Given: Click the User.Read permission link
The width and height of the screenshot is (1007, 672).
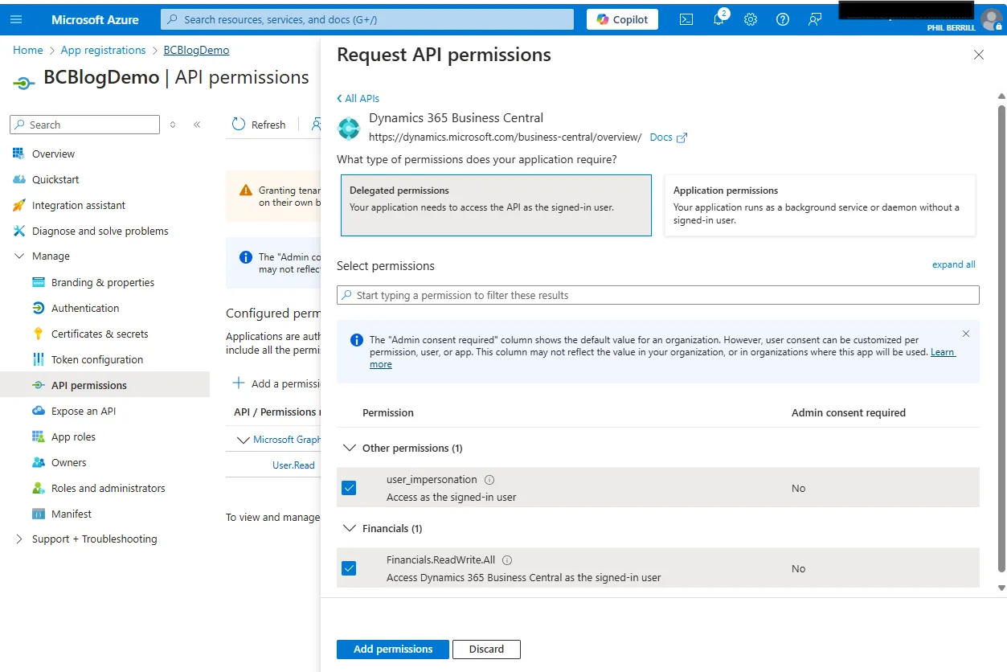Looking at the screenshot, I should (293, 465).
